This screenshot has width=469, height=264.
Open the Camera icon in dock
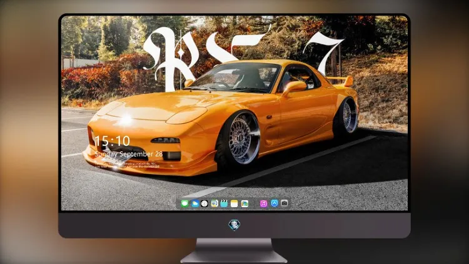coord(285,203)
